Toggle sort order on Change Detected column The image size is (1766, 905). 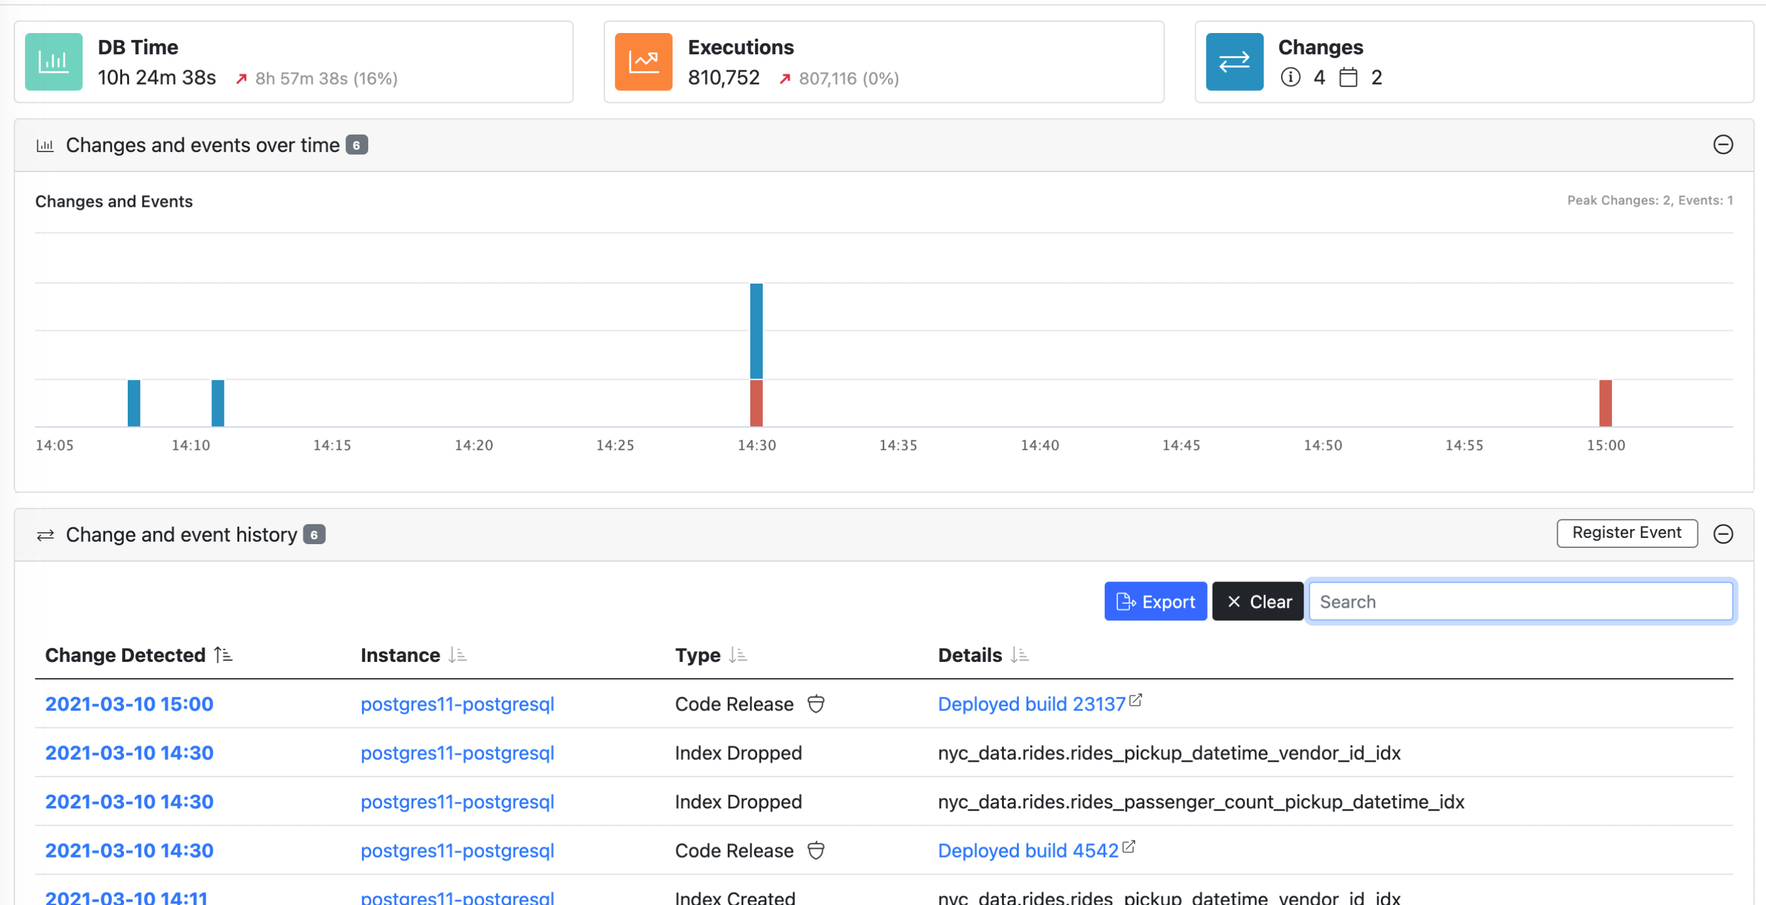click(222, 654)
